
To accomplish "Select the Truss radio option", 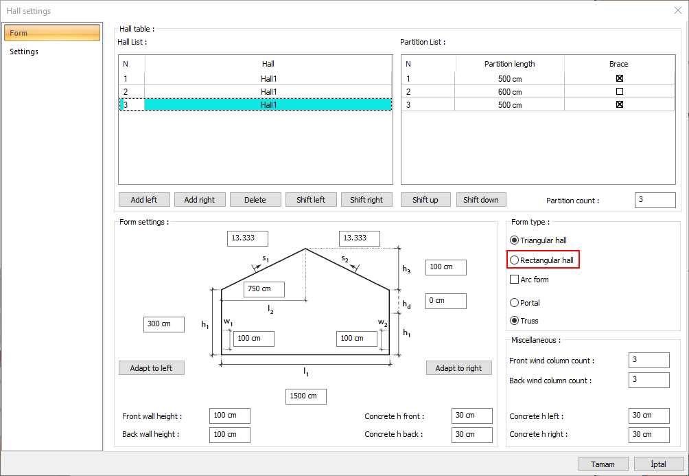I will tap(515, 321).
